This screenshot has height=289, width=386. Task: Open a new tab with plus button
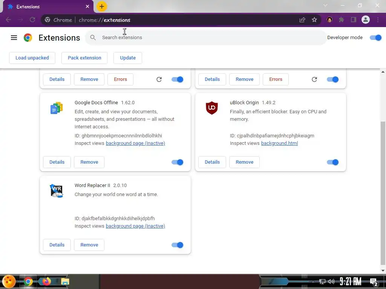click(x=102, y=6)
